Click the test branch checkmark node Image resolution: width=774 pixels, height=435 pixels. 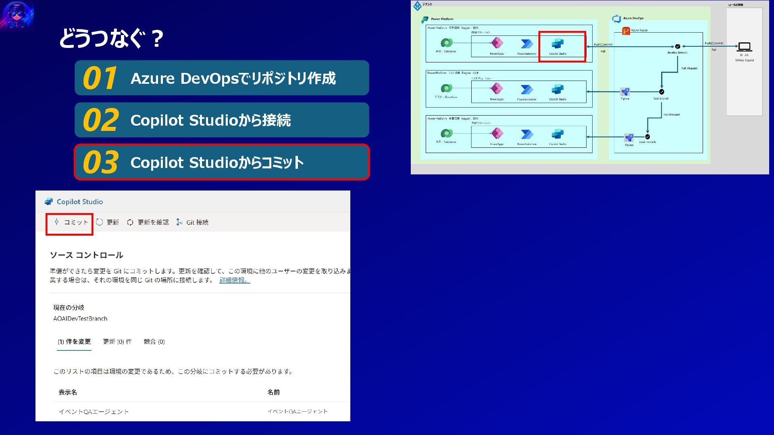point(662,92)
